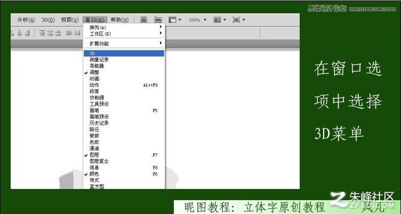Select 段落 panel entry
Viewport: 401px width, 214px height.
(124, 92)
